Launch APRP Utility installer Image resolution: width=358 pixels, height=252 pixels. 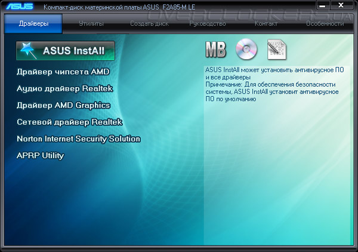pos(40,156)
